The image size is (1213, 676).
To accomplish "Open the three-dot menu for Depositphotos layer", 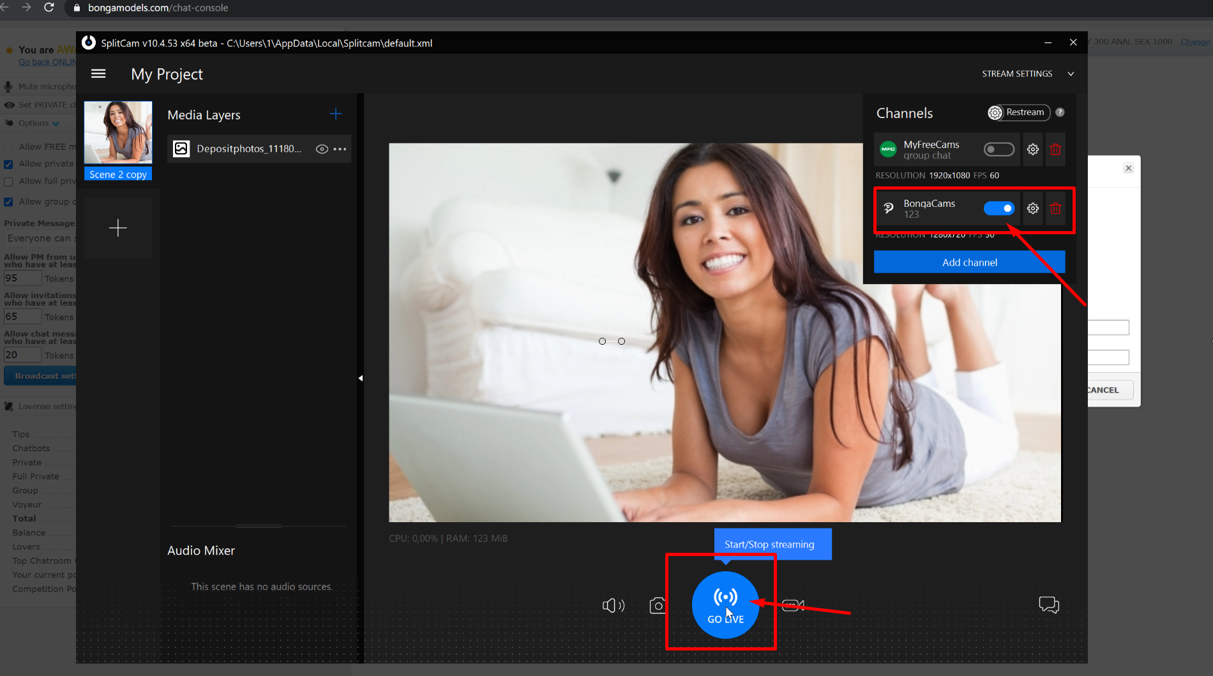I will click(340, 149).
